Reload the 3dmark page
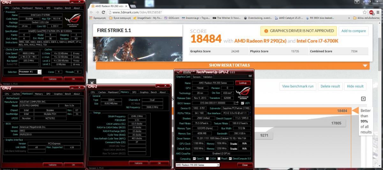This screenshot has width=383, height=170. pyautogui.click(x=104, y=12)
